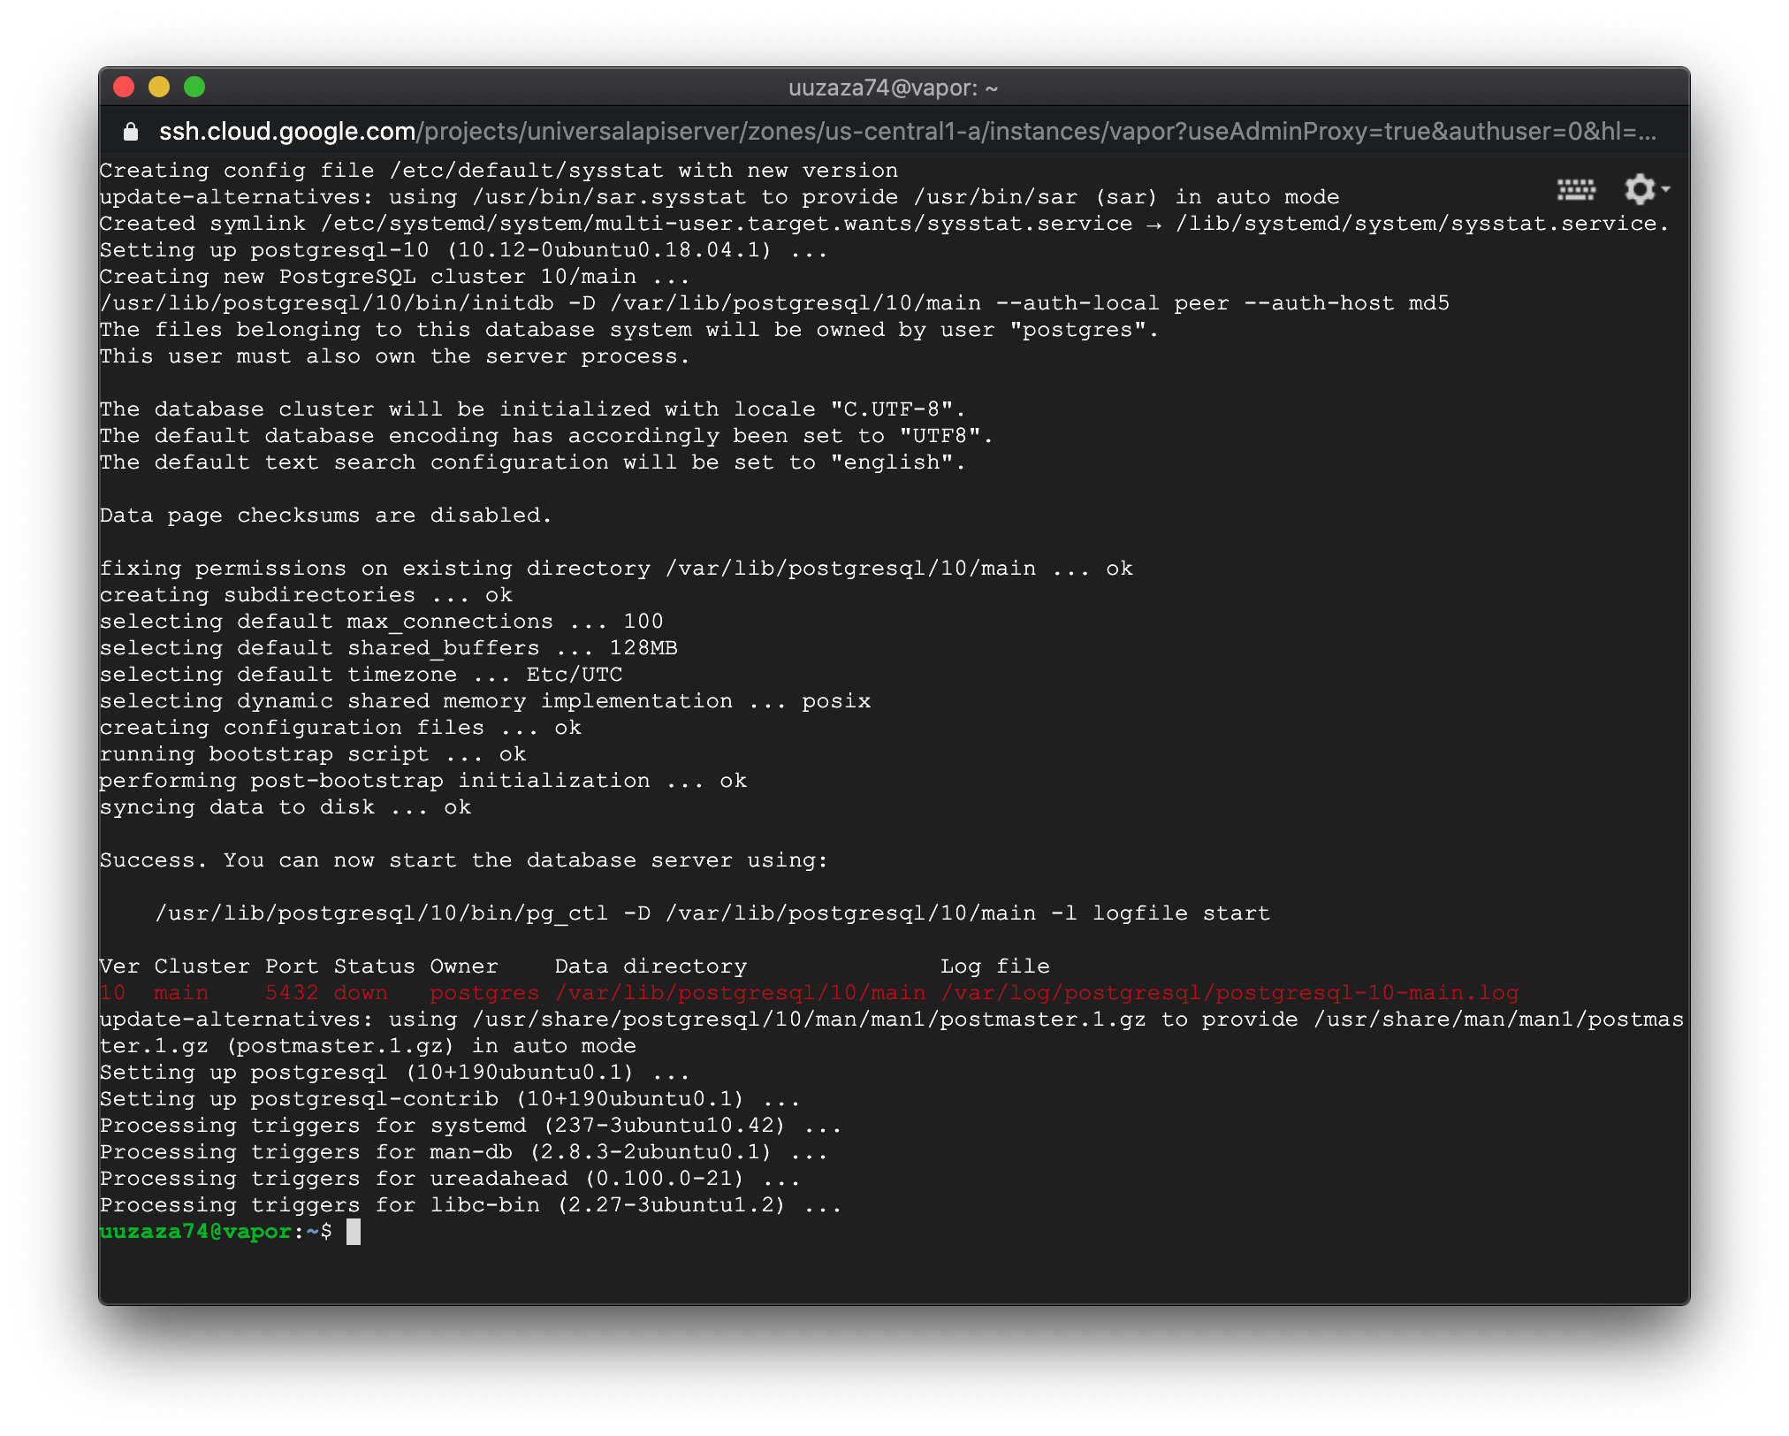Click the terminal cursor block at the prompt
This screenshot has height=1436, width=1789.
tap(353, 1232)
